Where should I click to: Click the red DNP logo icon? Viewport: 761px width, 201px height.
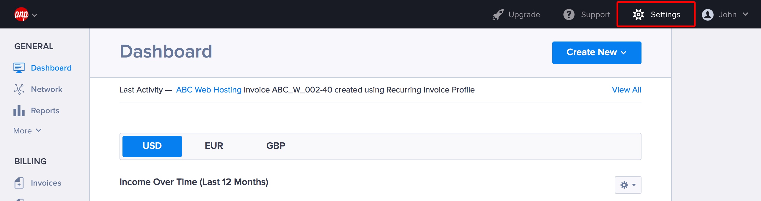(x=21, y=14)
